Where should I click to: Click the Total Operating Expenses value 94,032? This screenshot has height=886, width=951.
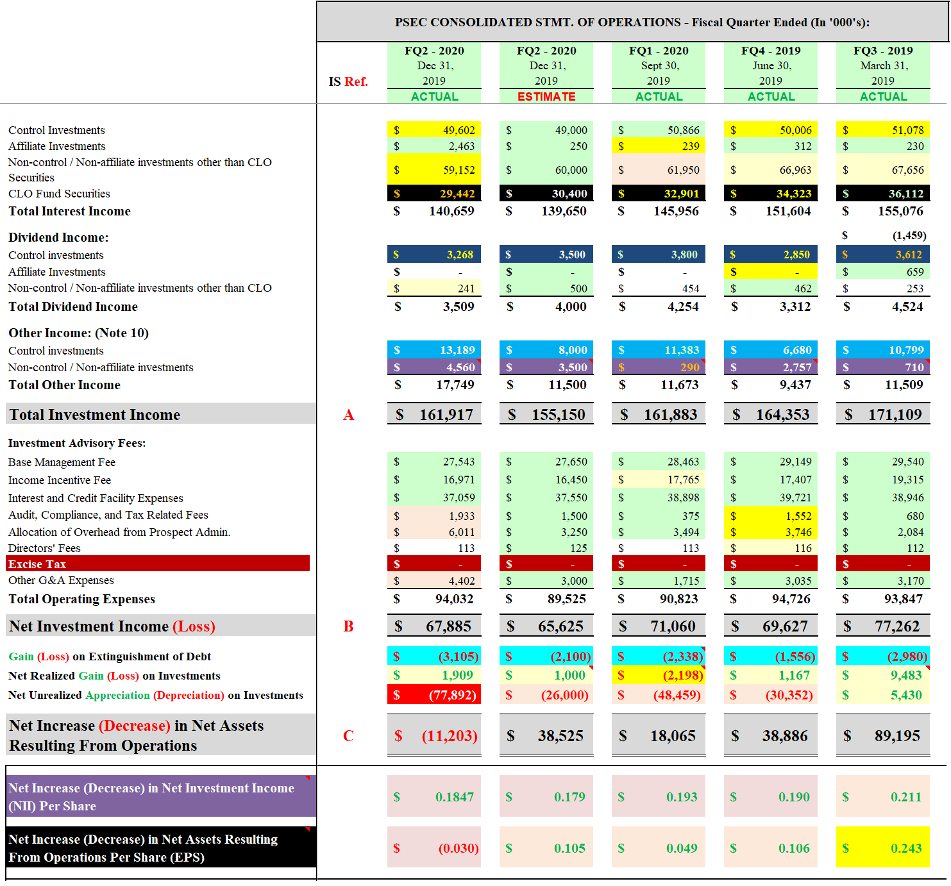pyautogui.click(x=454, y=599)
